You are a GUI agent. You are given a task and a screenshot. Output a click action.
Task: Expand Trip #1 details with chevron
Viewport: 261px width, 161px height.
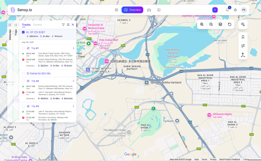[x=73, y=48]
